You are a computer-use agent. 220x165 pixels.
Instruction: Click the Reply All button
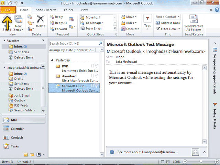[x=59, y=23]
